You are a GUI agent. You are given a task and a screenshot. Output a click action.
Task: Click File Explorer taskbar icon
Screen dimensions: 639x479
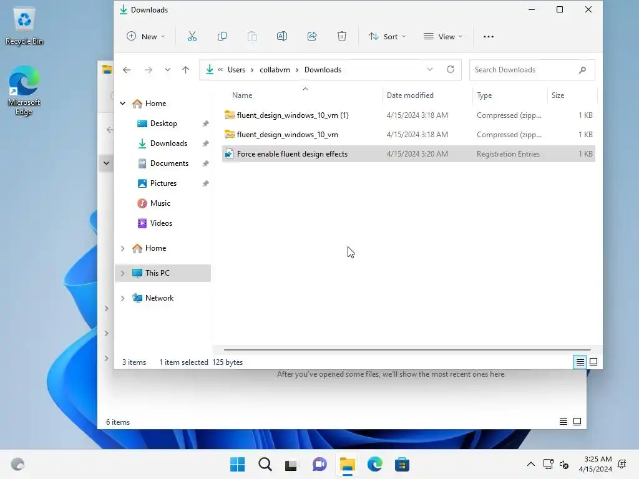347,464
